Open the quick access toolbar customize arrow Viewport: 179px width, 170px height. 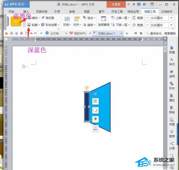[x=41, y=33]
